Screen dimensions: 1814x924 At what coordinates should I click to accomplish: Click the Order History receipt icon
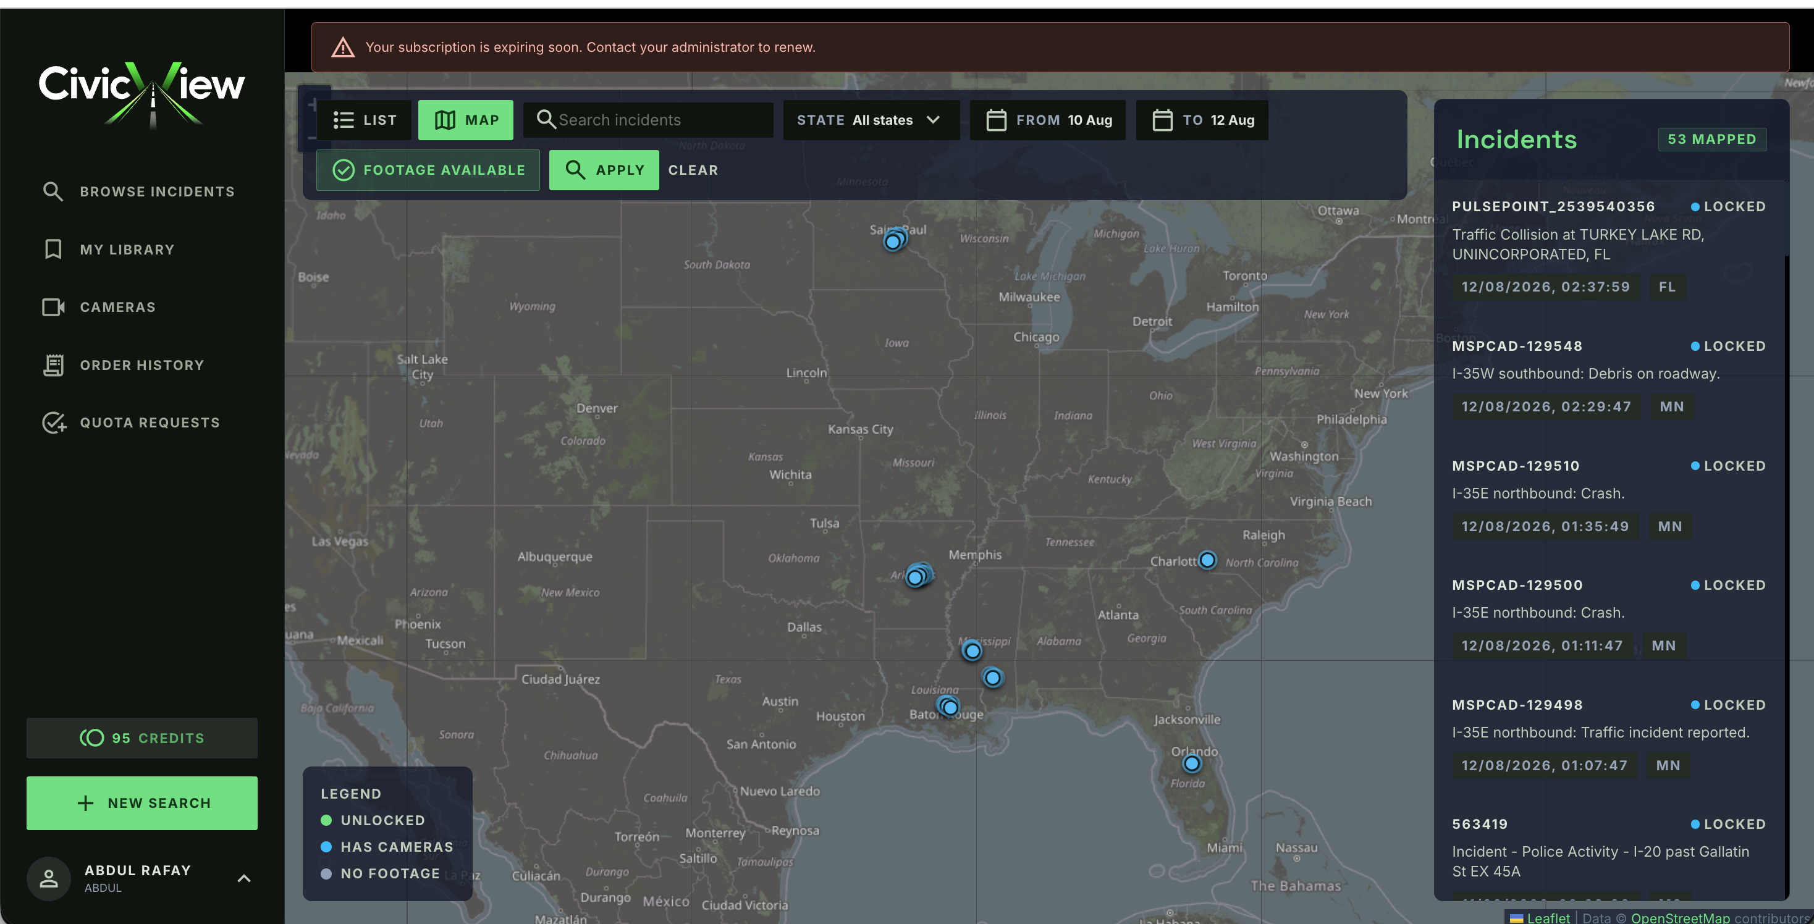53,365
